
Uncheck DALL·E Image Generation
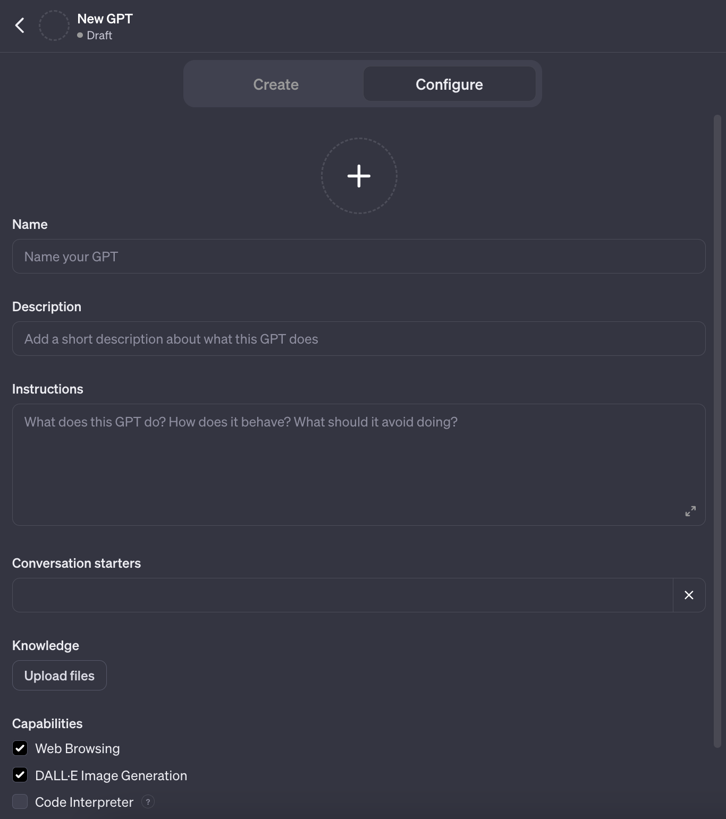point(20,775)
